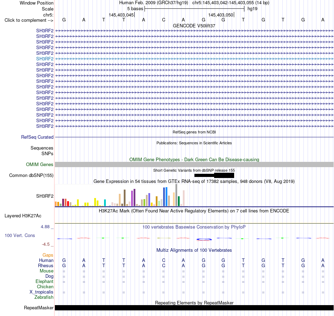Click the Chicken species label
334x316 pixels.
[x=45, y=287]
